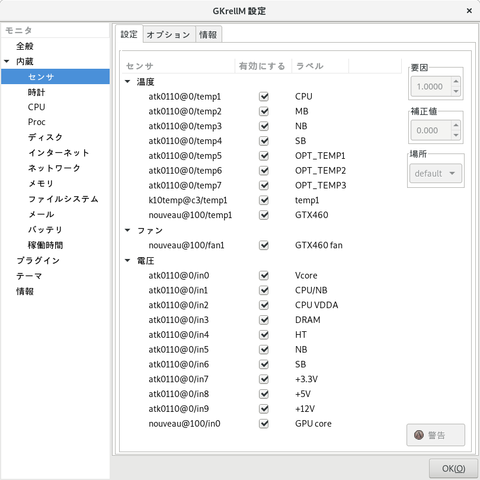Open the 情報 tab

[x=208, y=34]
